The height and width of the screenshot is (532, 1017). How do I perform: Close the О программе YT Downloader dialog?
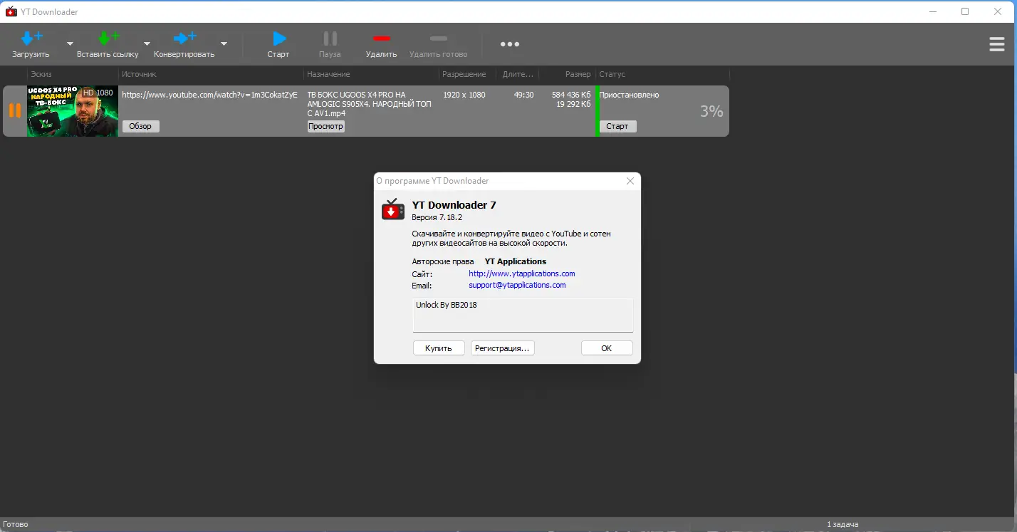pos(630,181)
